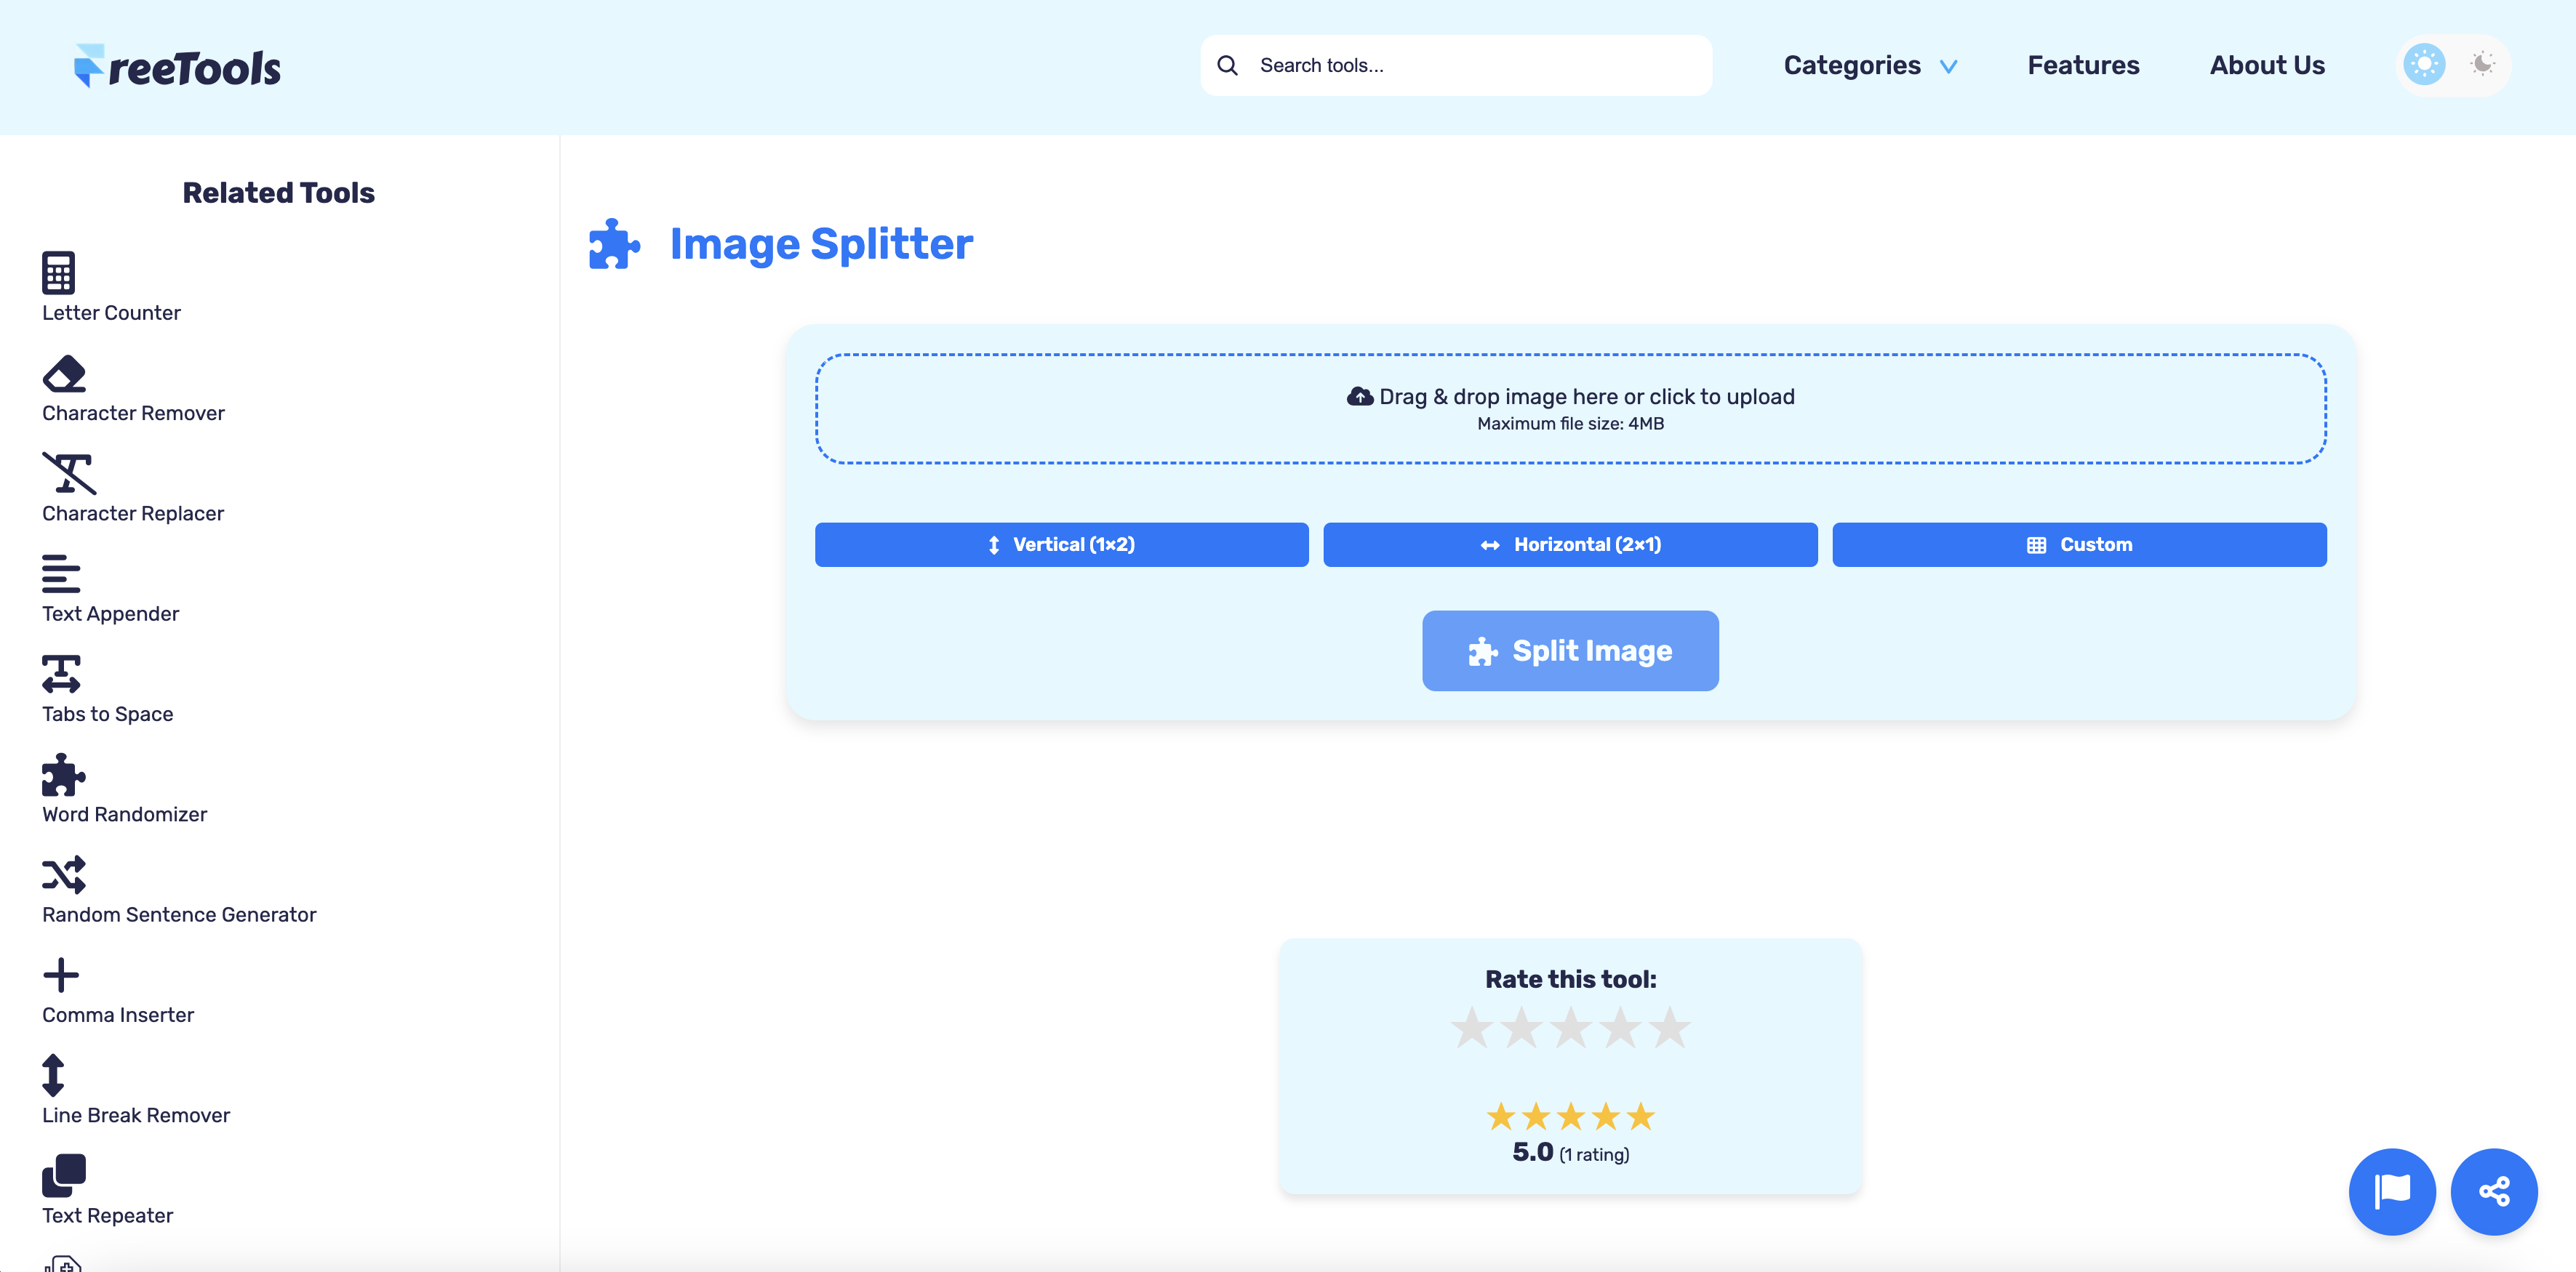Select the Tabs to Space icon
The height and width of the screenshot is (1272, 2576).
point(61,674)
